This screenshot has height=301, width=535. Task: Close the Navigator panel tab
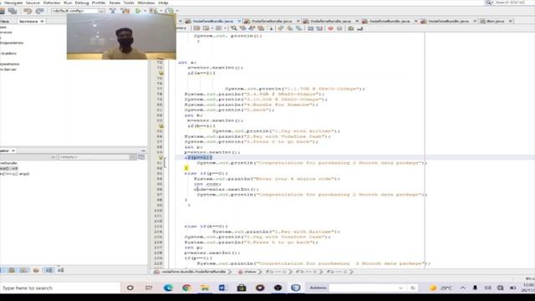(13, 150)
